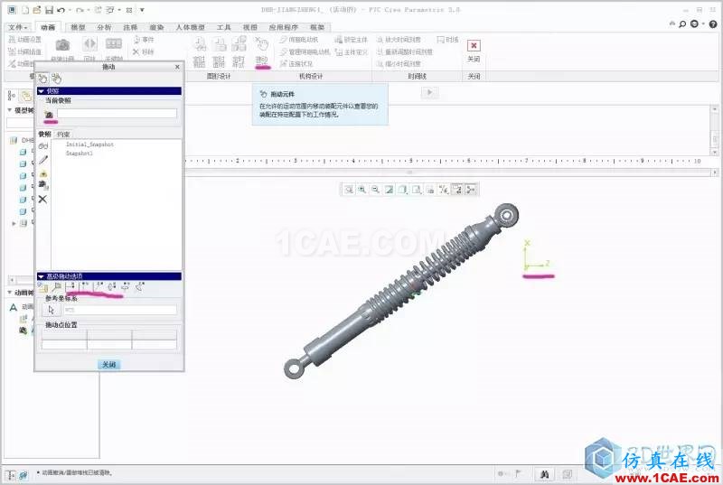Click the display style icon in graphics toolbar
723x485 pixels.
click(x=403, y=190)
